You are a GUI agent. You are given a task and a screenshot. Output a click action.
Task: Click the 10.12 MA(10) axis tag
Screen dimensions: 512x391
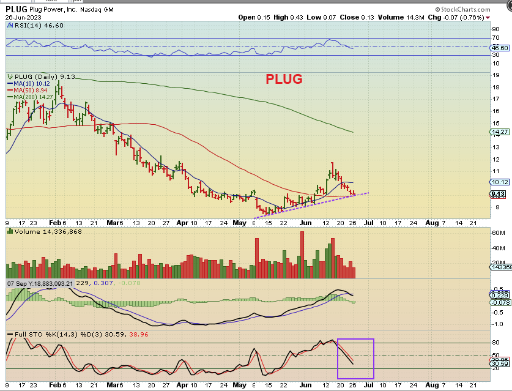coord(500,182)
